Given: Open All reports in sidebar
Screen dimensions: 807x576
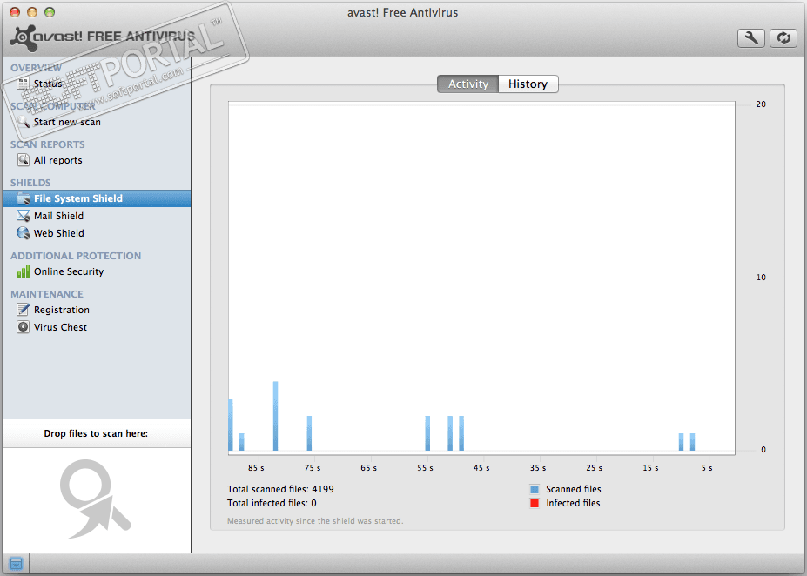Looking at the screenshot, I should coord(57,160).
